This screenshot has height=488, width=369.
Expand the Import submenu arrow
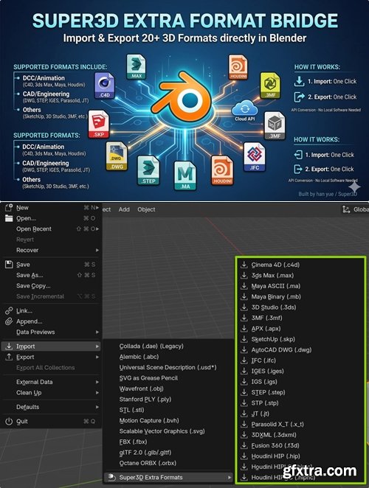pos(97,346)
